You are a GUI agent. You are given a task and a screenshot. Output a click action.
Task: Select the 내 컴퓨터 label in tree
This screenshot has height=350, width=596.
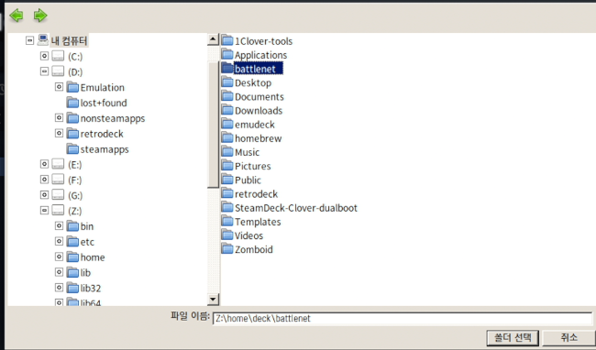(x=69, y=40)
